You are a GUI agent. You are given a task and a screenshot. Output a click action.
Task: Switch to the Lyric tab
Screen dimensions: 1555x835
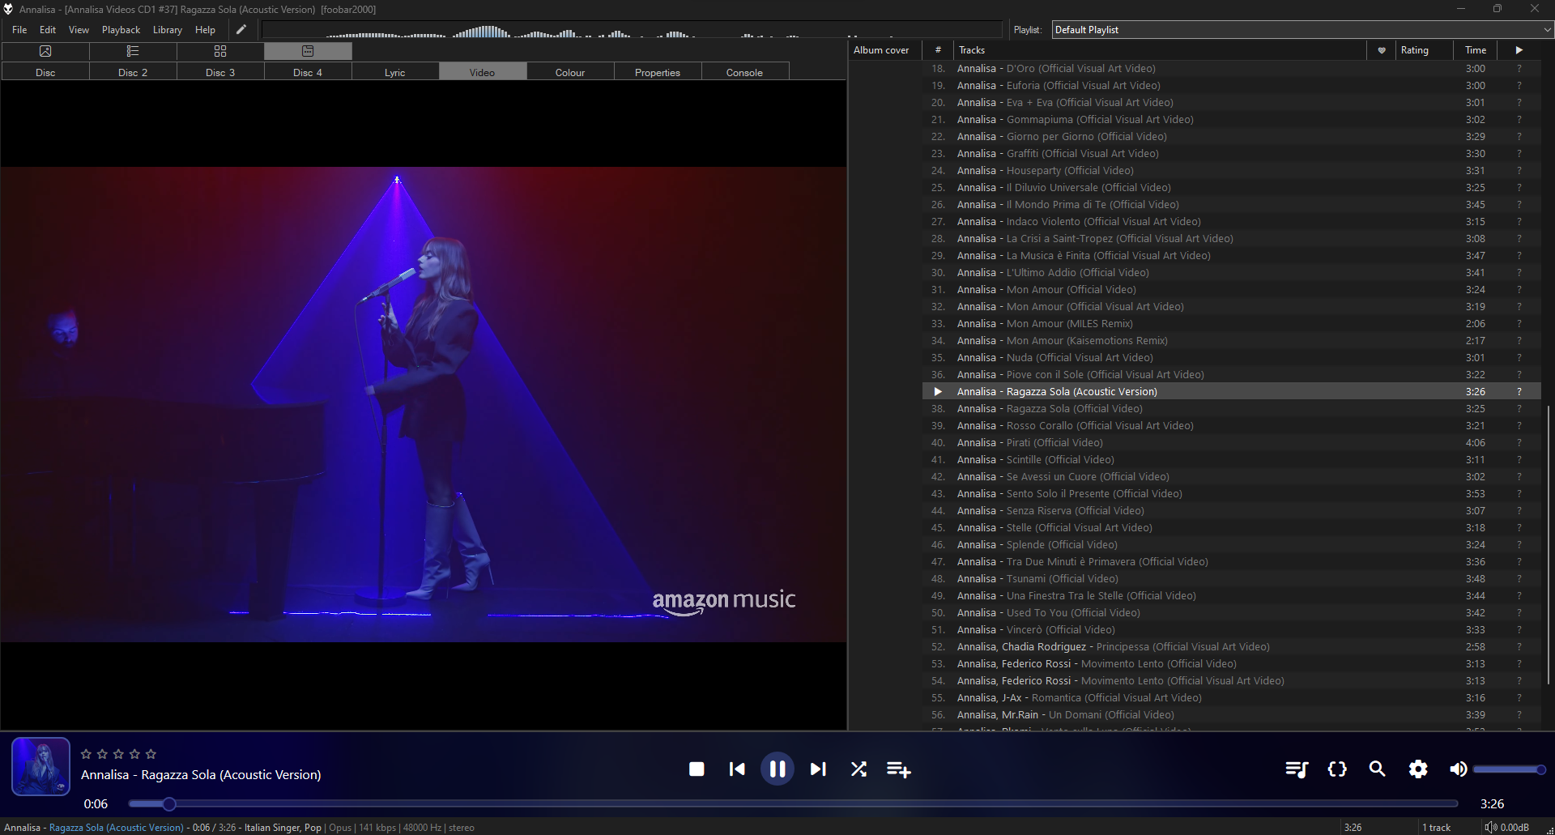point(395,72)
